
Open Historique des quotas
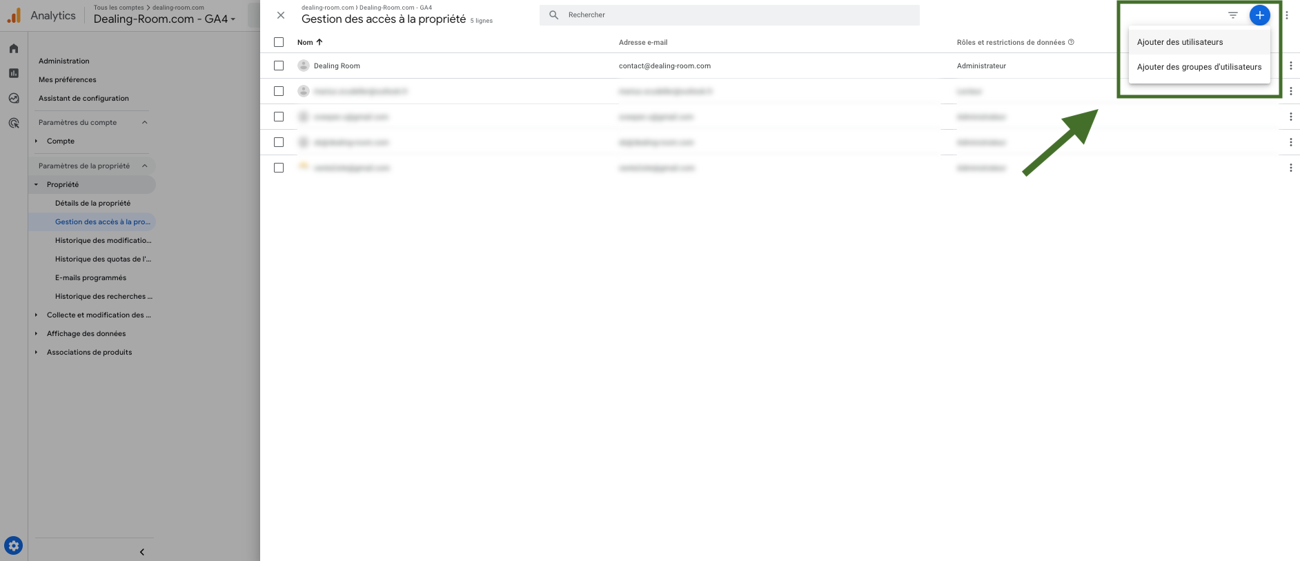coord(103,259)
